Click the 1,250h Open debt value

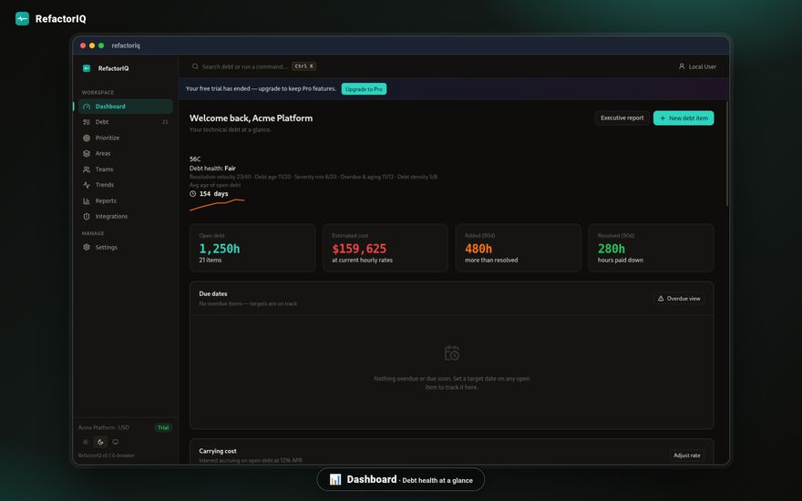click(220, 249)
